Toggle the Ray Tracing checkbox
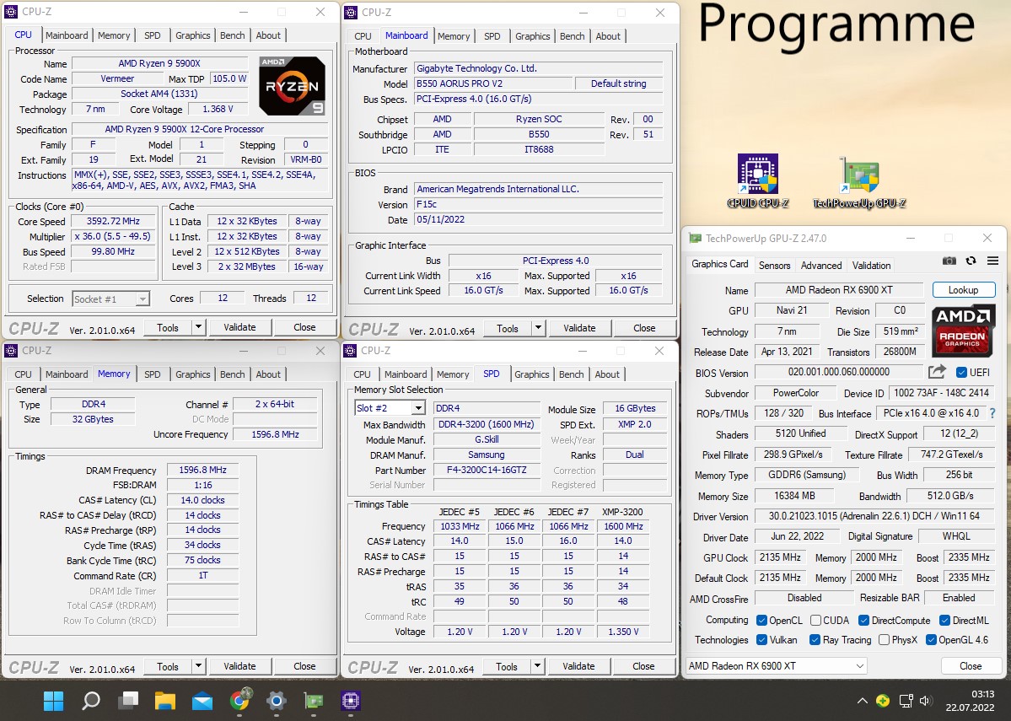Viewport: 1011px width, 721px height. 815,640
